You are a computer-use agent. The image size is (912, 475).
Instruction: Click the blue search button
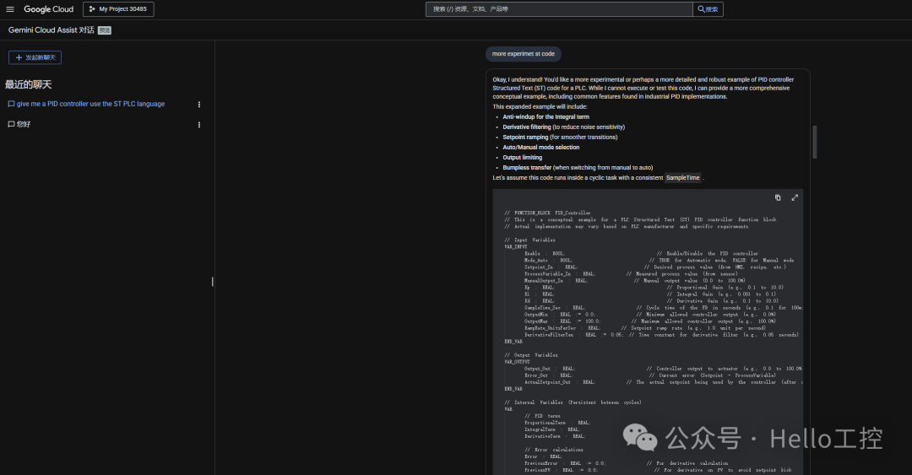708,9
